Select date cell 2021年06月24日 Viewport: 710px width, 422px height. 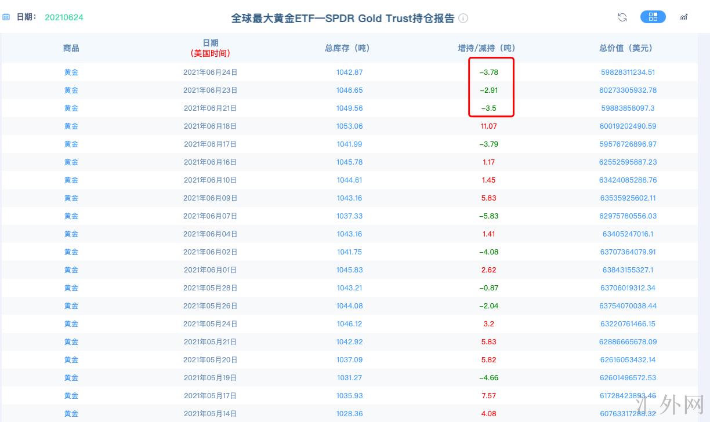pyautogui.click(x=211, y=72)
